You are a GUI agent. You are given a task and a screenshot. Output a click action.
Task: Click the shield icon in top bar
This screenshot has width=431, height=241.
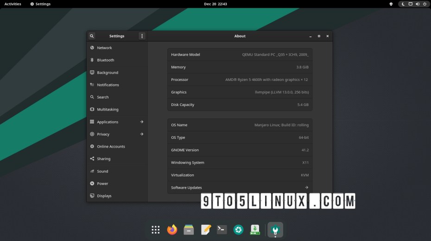[x=391, y=4]
